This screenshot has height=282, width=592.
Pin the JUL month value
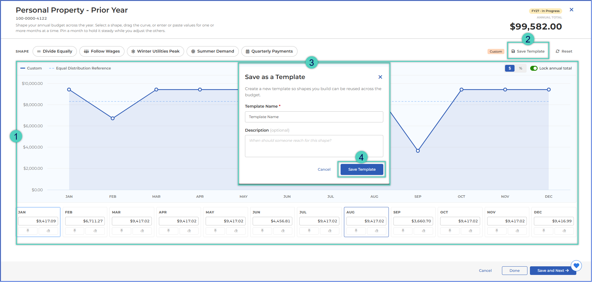pos(309,231)
